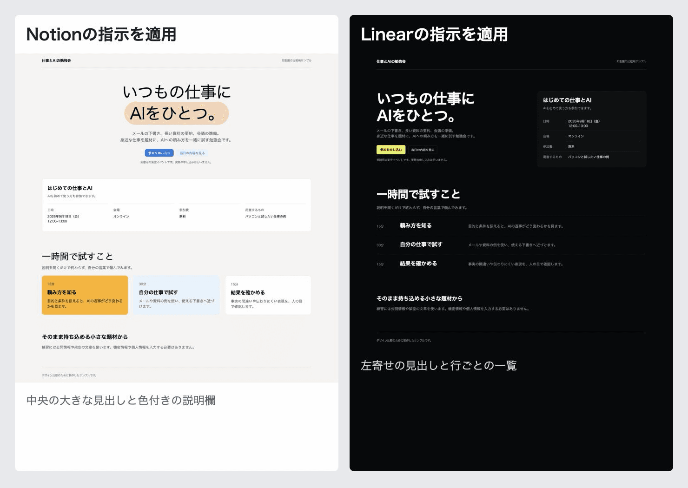Click はじめての仕事とAI title in Notion info box

[70, 188]
